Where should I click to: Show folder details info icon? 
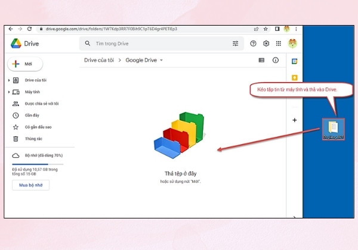pos(275,60)
